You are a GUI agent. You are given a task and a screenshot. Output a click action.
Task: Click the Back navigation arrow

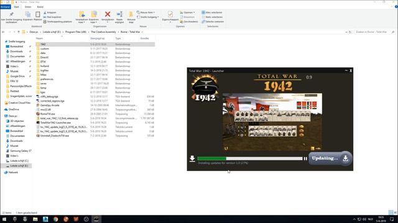click(3, 32)
